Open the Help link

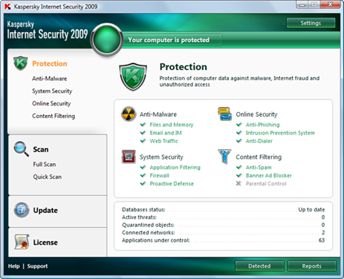[14, 266]
